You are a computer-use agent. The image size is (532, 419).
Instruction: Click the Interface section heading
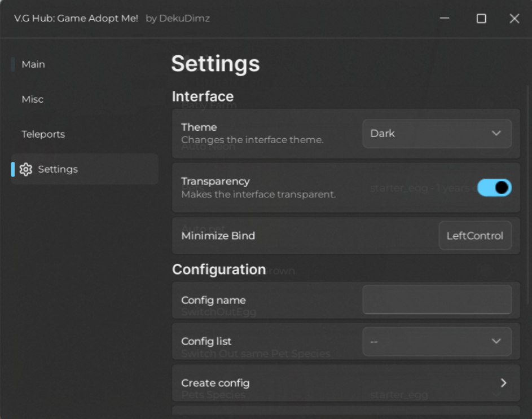pyautogui.click(x=203, y=96)
